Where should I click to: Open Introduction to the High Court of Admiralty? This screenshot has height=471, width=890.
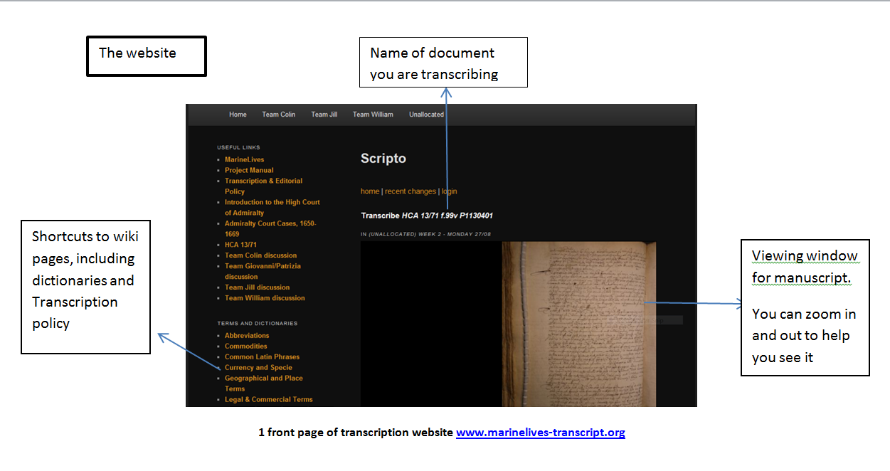(x=272, y=202)
